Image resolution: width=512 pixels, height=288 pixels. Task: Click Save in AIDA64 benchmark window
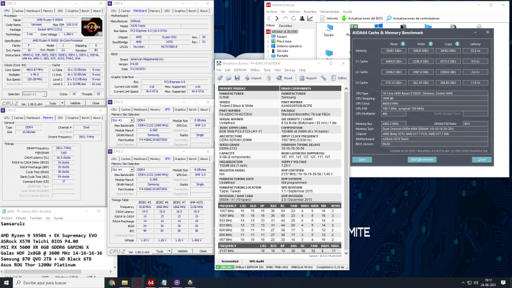(x=362, y=159)
